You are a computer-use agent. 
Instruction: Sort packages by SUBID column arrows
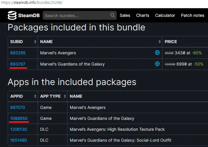click(x=35, y=42)
